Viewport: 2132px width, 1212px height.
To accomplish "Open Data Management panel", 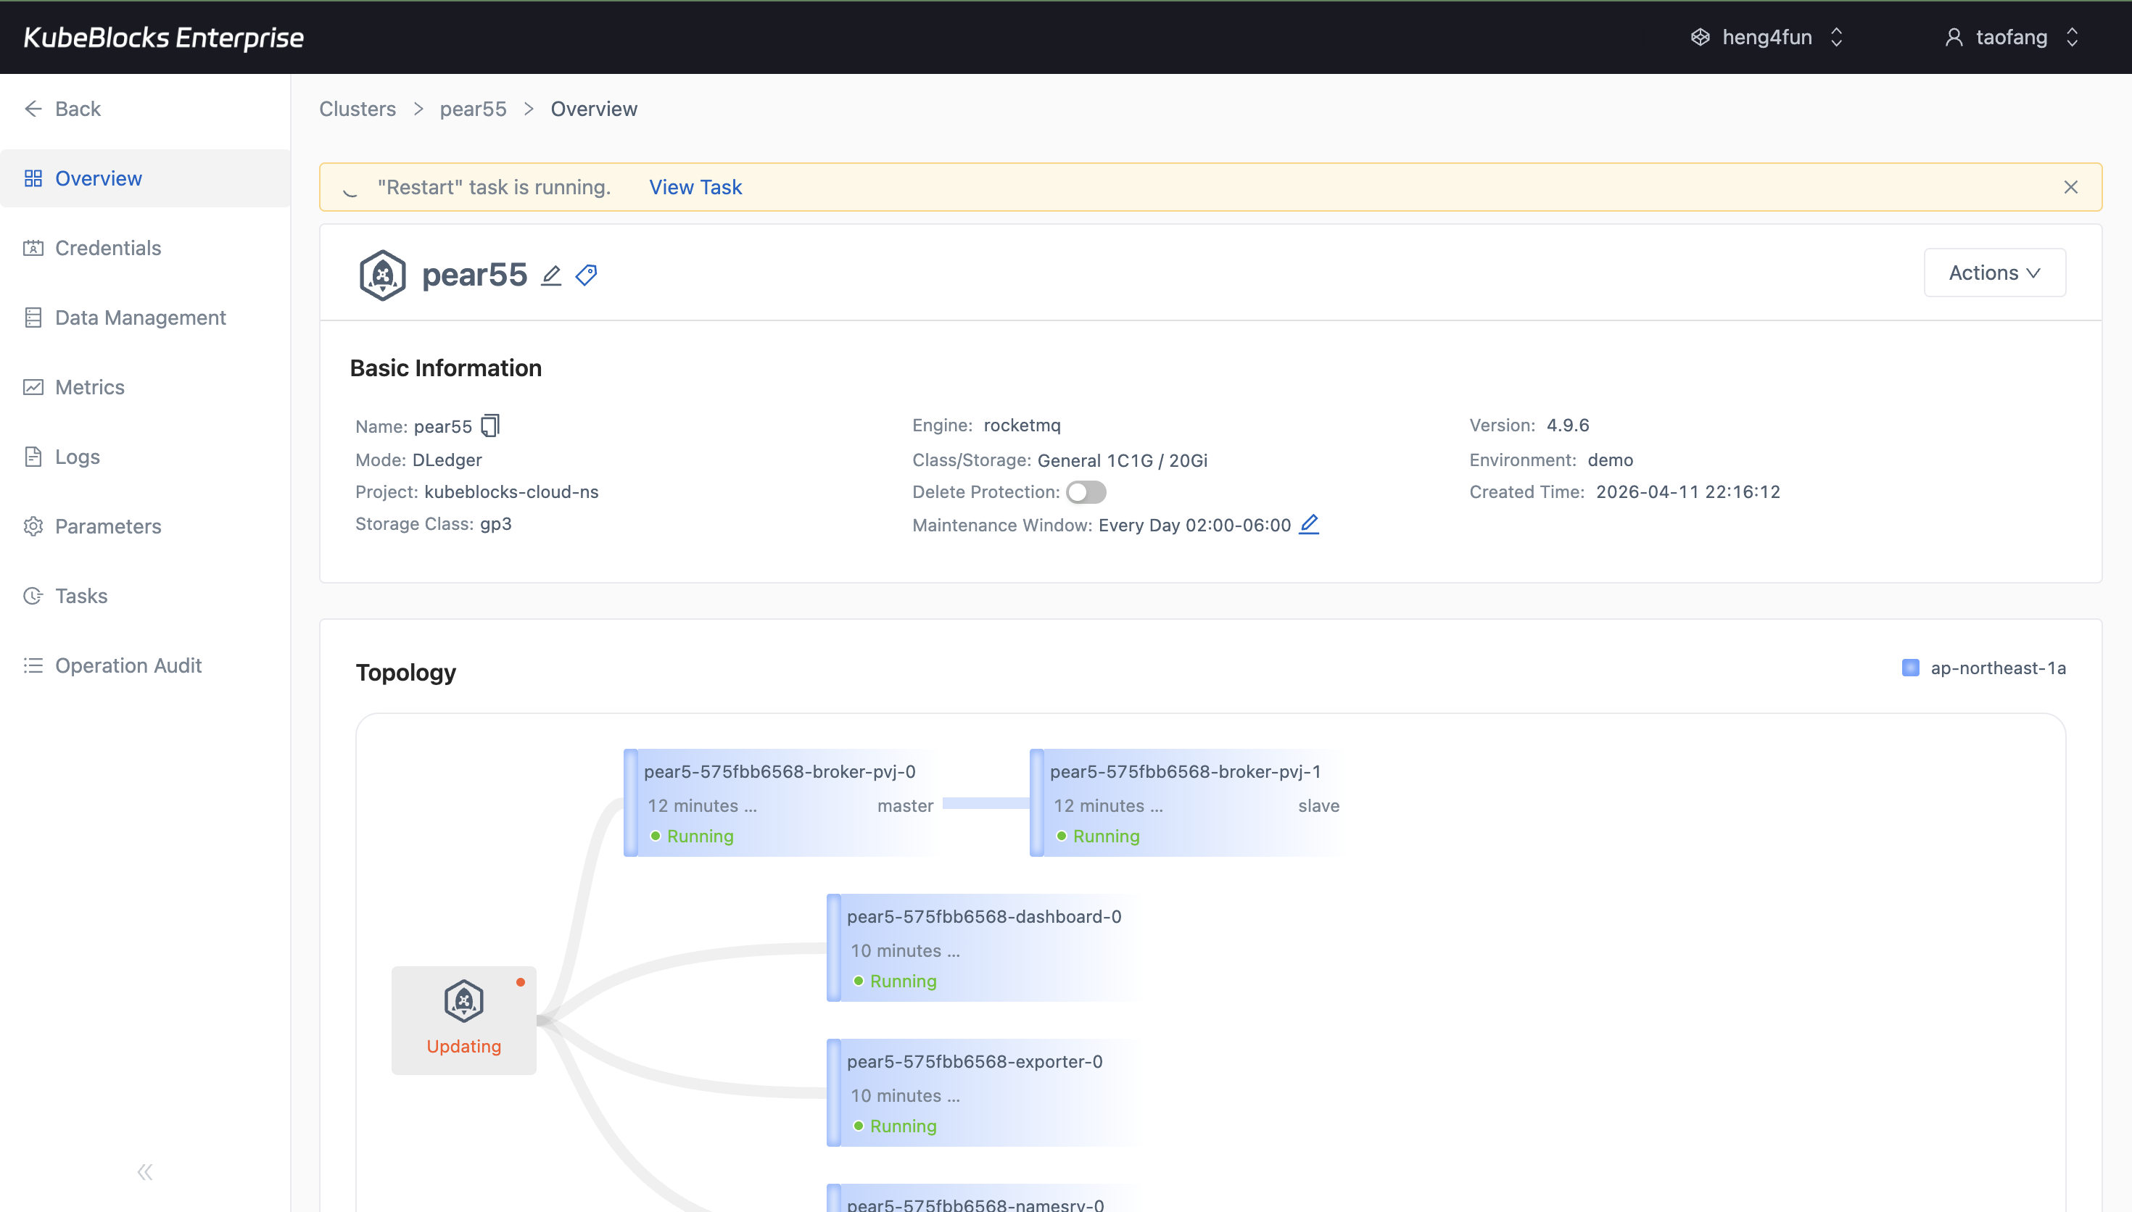I will pyautogui.click(x=140, y=317).
